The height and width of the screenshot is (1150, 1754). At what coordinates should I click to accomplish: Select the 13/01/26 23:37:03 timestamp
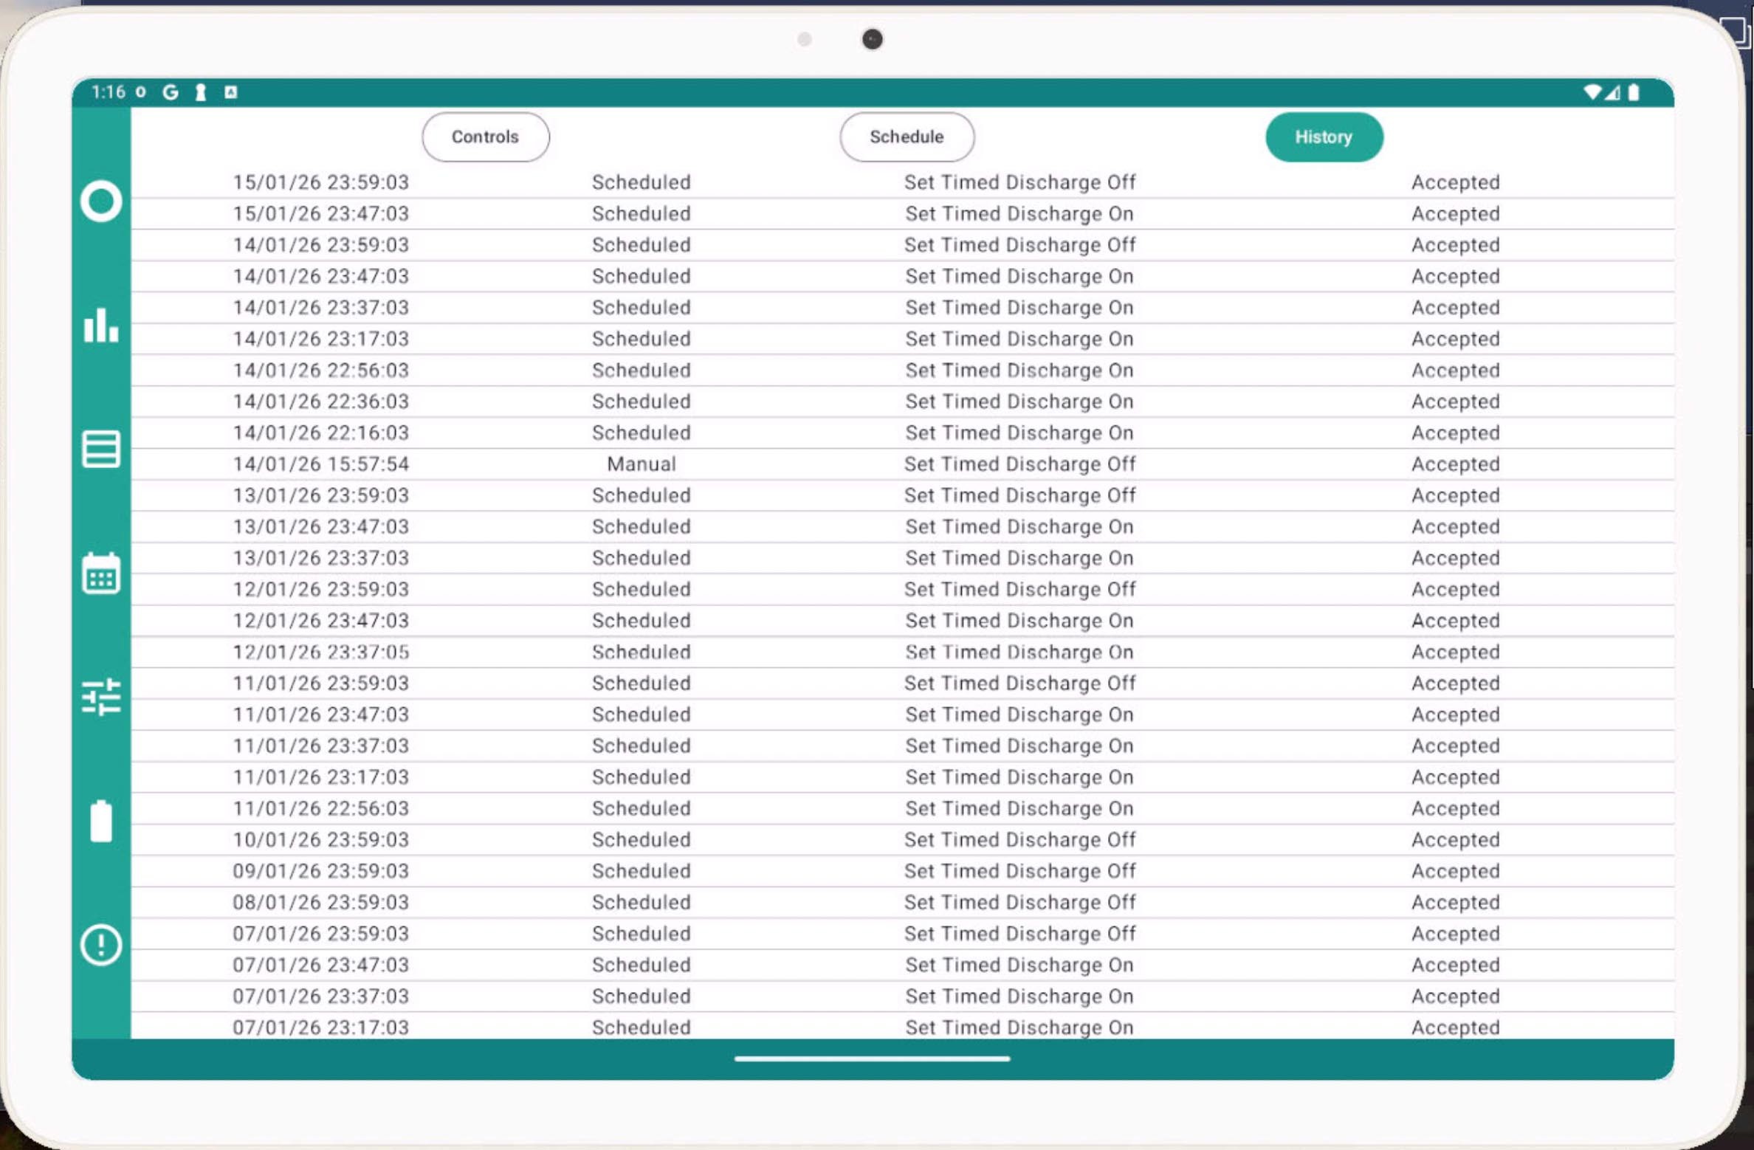coord(321,558)
